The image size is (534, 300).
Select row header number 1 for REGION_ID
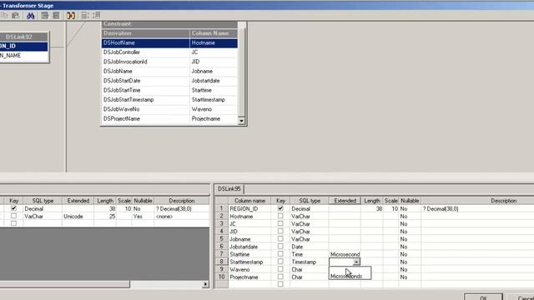(x=221, y=208)
